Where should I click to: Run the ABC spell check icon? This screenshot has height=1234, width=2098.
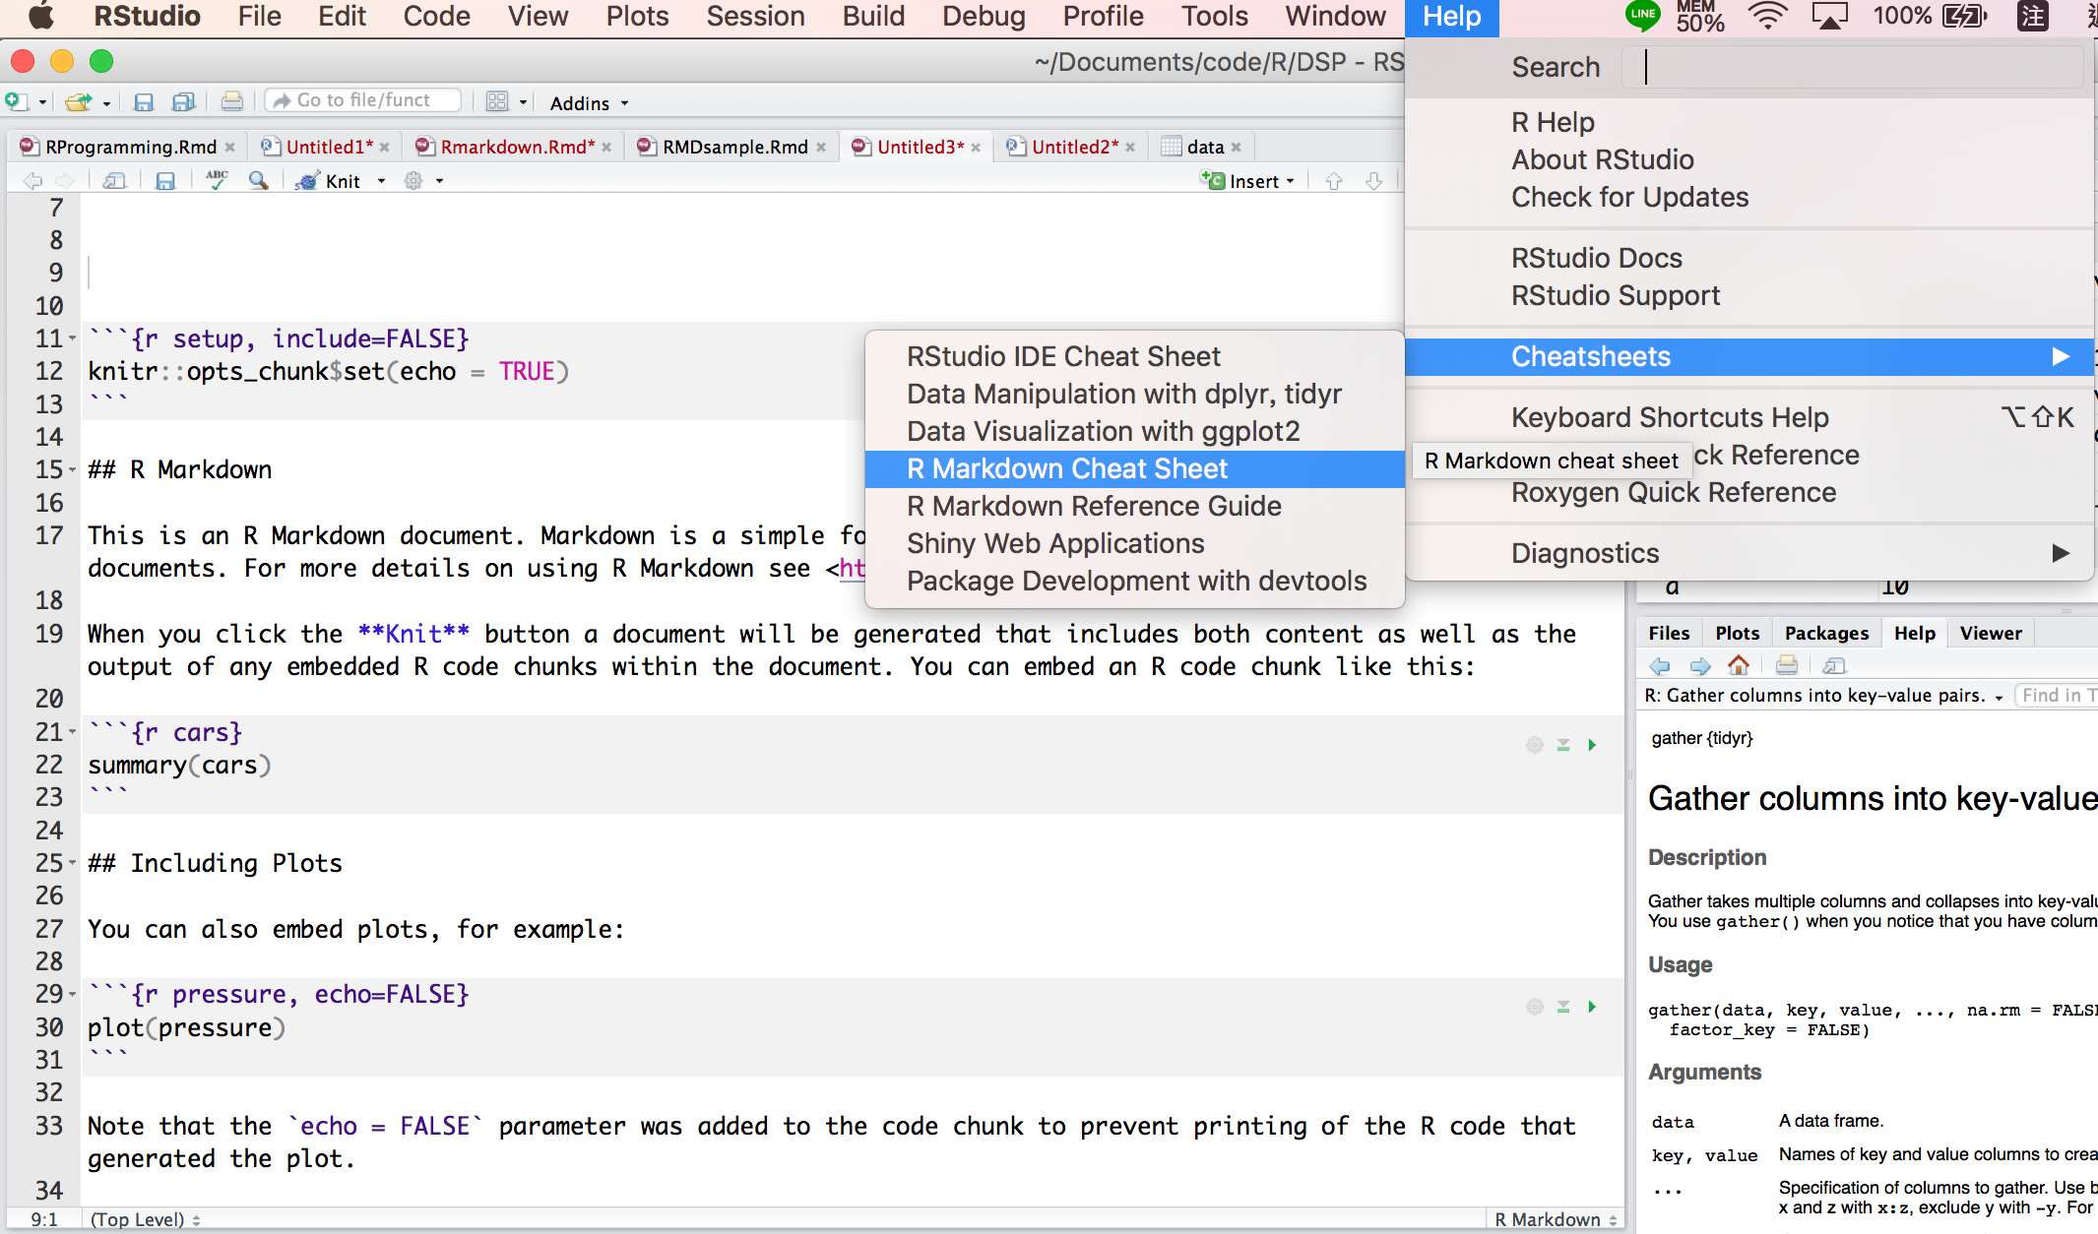click(x=217, y=180)
